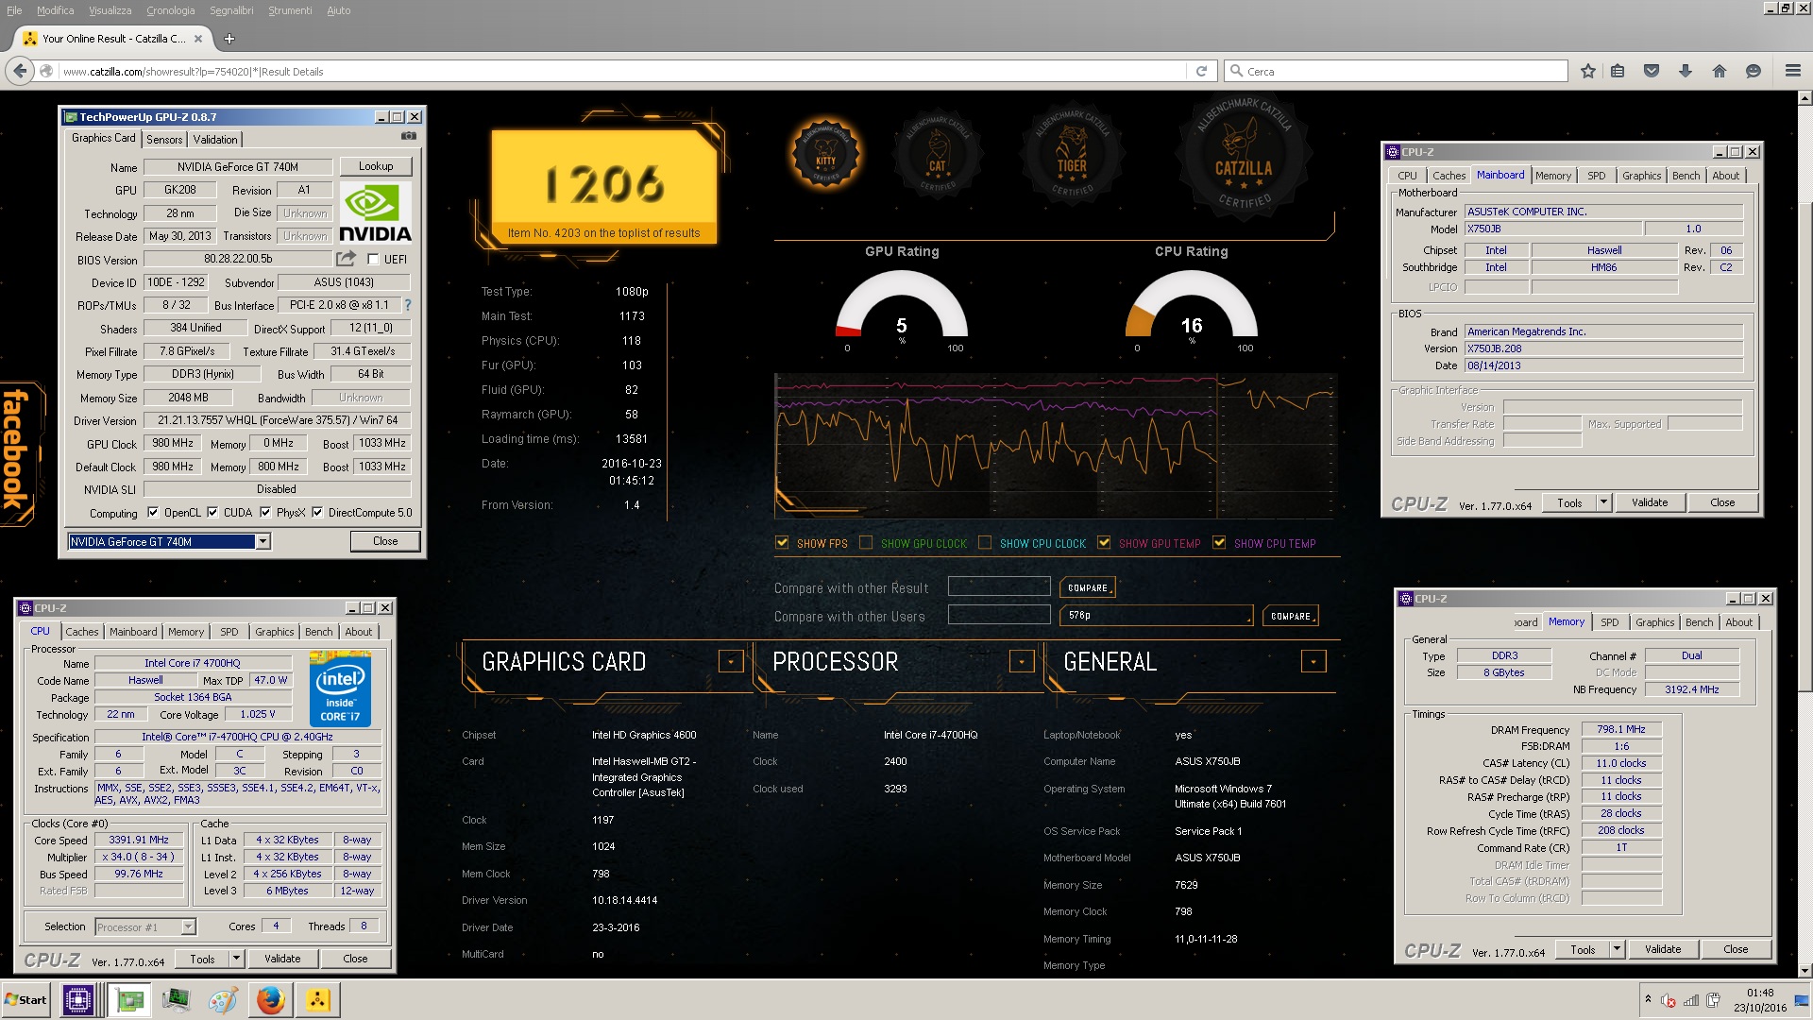Click the BIOS version share icon in GPU-Z
This screenshot has width=1813, height=1020.
tap(347, 259)
